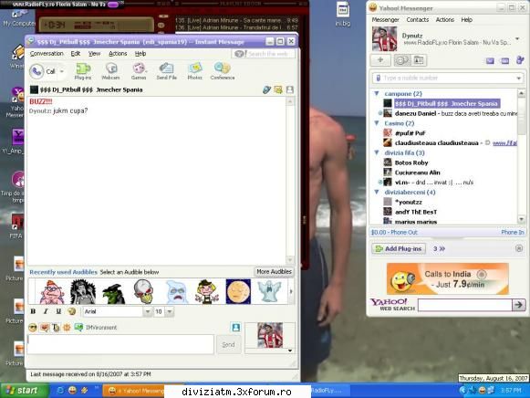Select contact danezu Daniel
530x398 pixels.
(415, 113)
